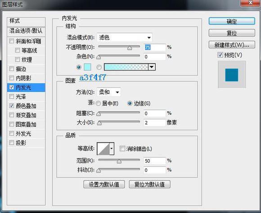The image size is (261, 213).
Task: Click the 杂色 slider handle
Action: click(x=99, y=57)
